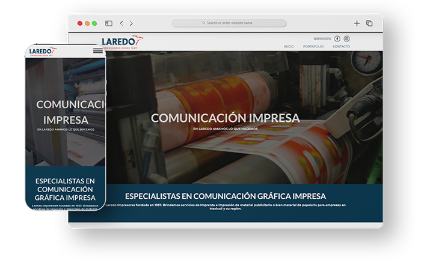Show the tab overview icon
The image size is (421, 263).
point(369,23)
